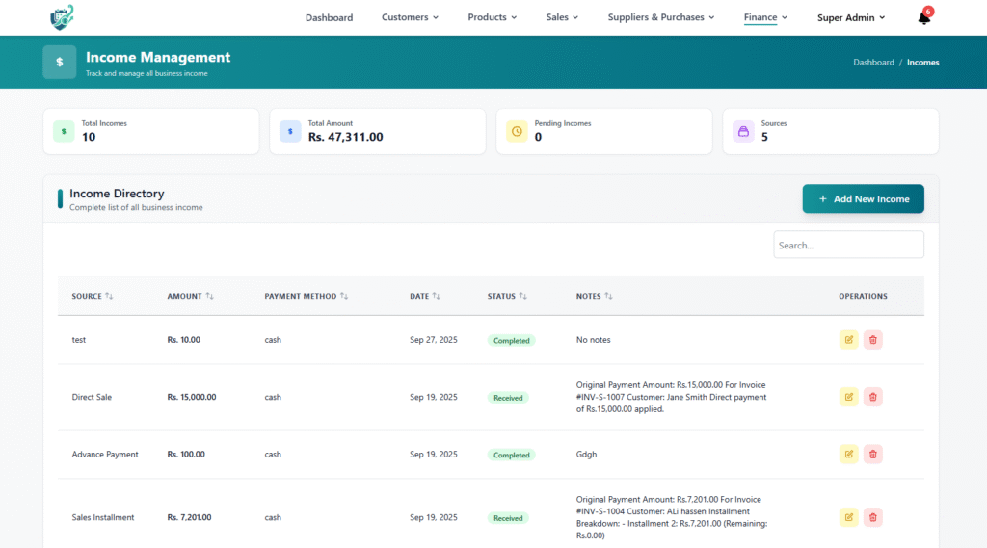The height and width of the screenshot is (548, 987).
Task: Click the notification bell icon
Action: tap(923, 17)
